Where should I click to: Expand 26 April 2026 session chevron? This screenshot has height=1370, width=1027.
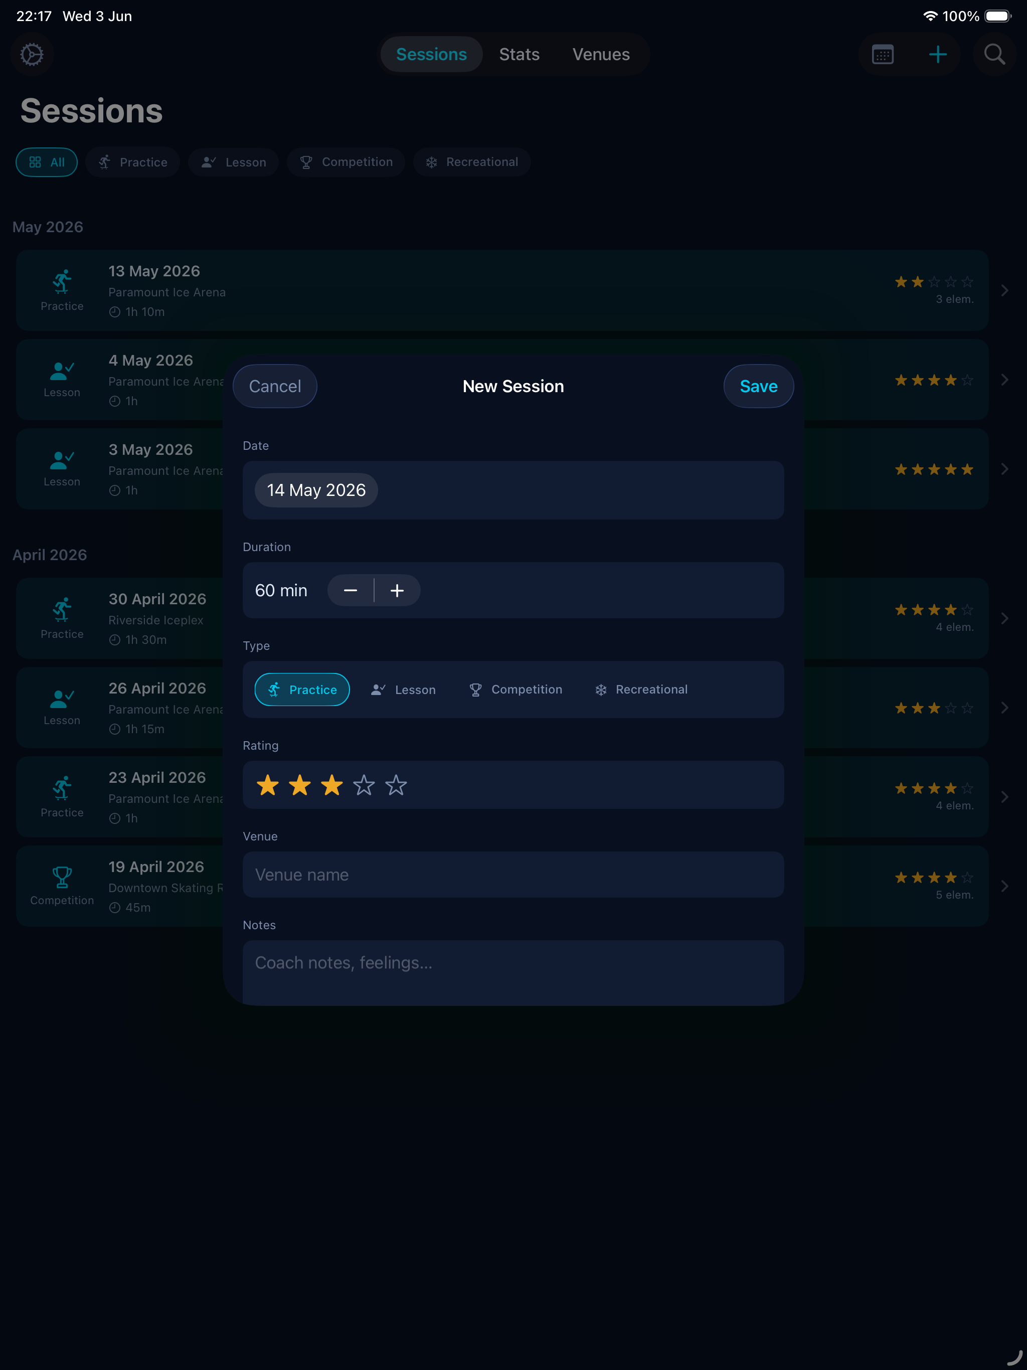1005,707
